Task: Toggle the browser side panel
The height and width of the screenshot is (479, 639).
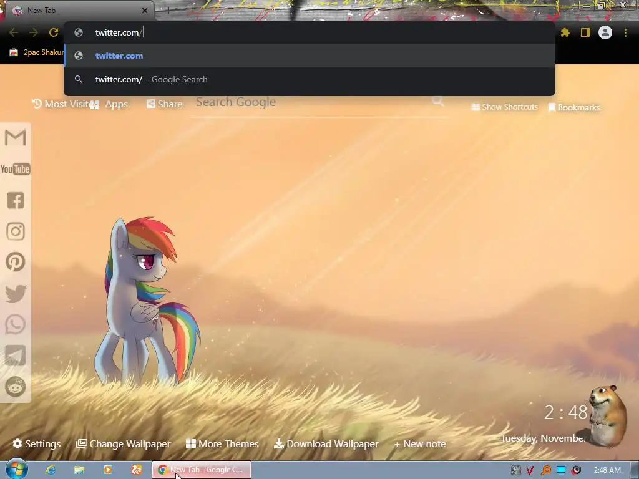Action: coord(585,32)
